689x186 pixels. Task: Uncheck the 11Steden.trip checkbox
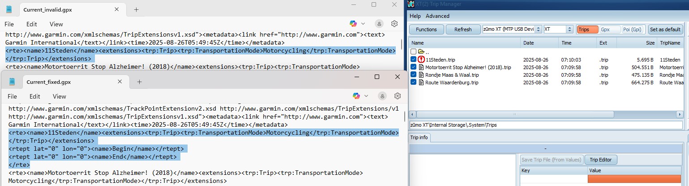tap(414, 59)
